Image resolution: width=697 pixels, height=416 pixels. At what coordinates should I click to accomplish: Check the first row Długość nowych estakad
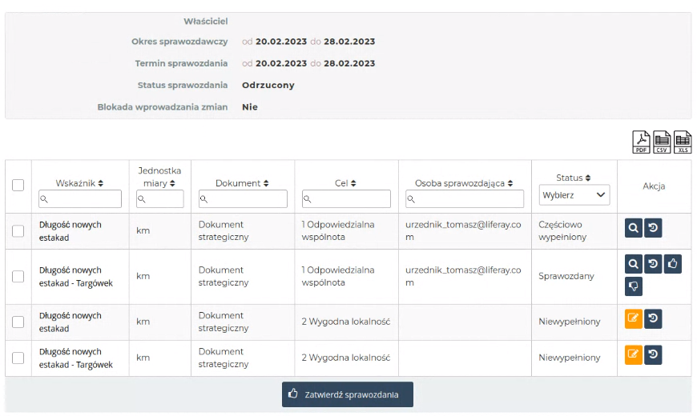tap(18, 230)
